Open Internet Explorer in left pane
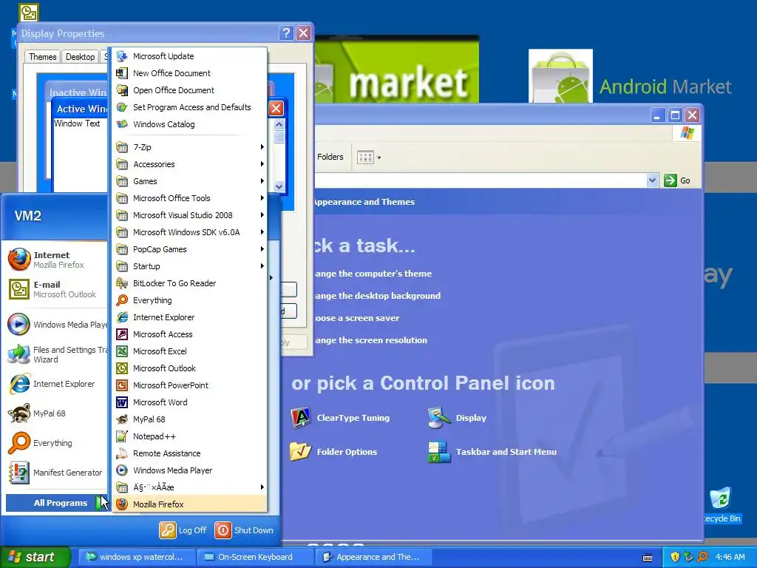Screen dimensions: 757x568 [56, 384]
